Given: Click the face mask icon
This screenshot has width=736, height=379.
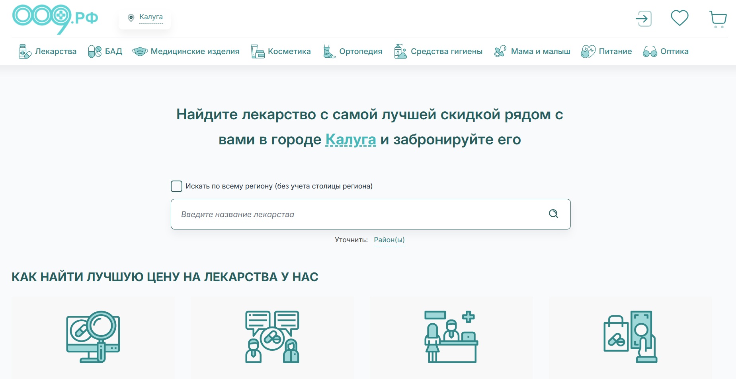Looking at the screenshot, I should pyautogui.click(x=140, y=52).
